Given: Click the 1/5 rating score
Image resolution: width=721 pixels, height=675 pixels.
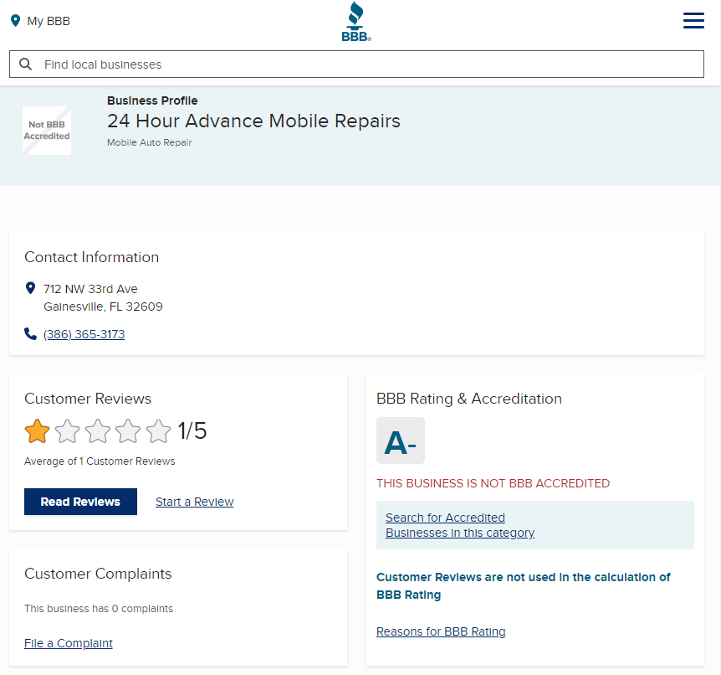Looking at the screenshot, I should 192,431.
